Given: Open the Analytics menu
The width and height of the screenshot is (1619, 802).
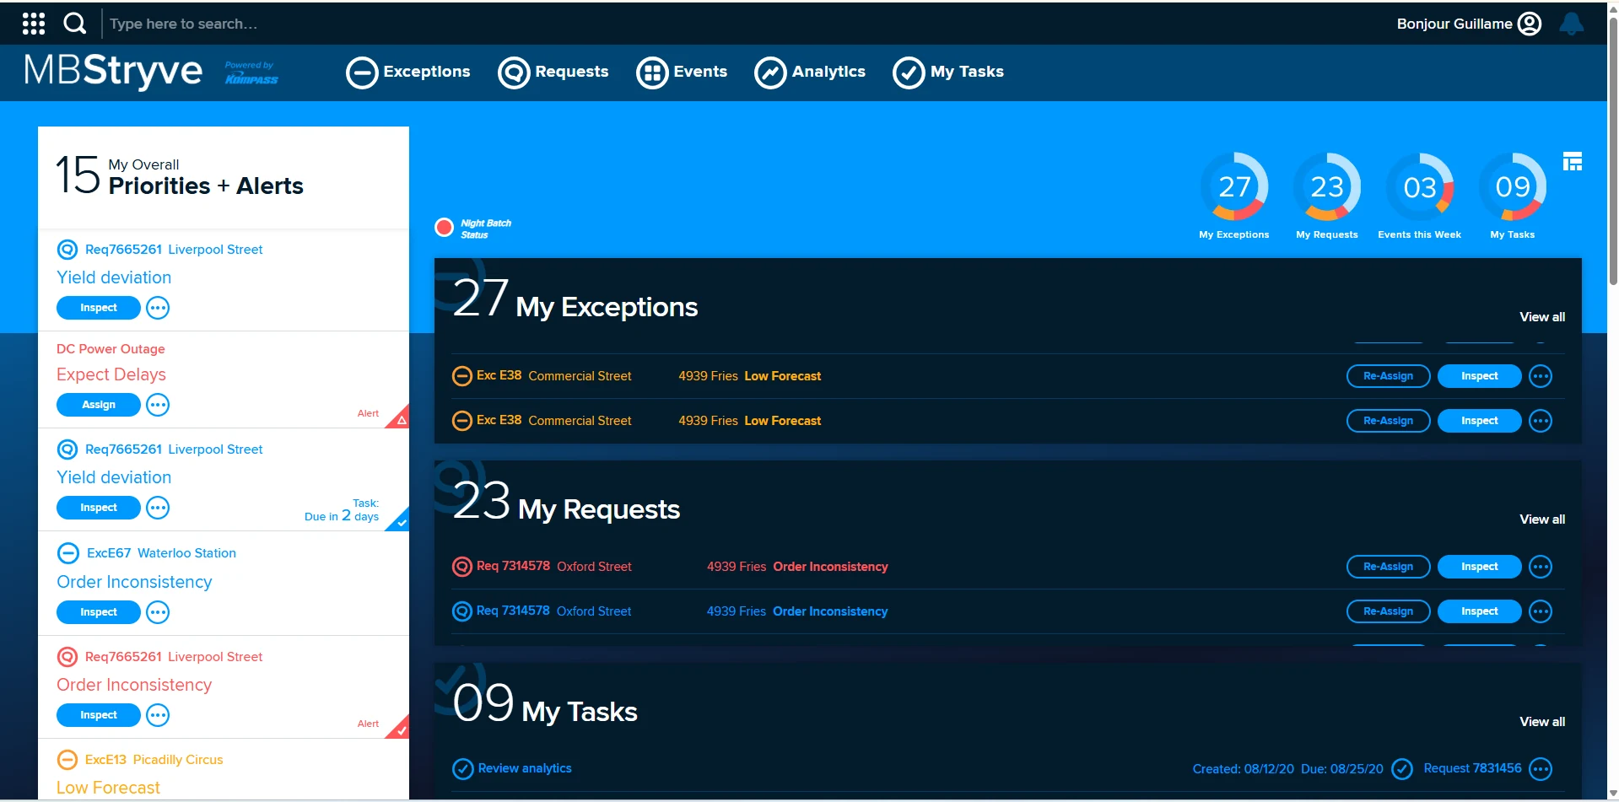Looking at the screenshot, I should tap(810, 73).
